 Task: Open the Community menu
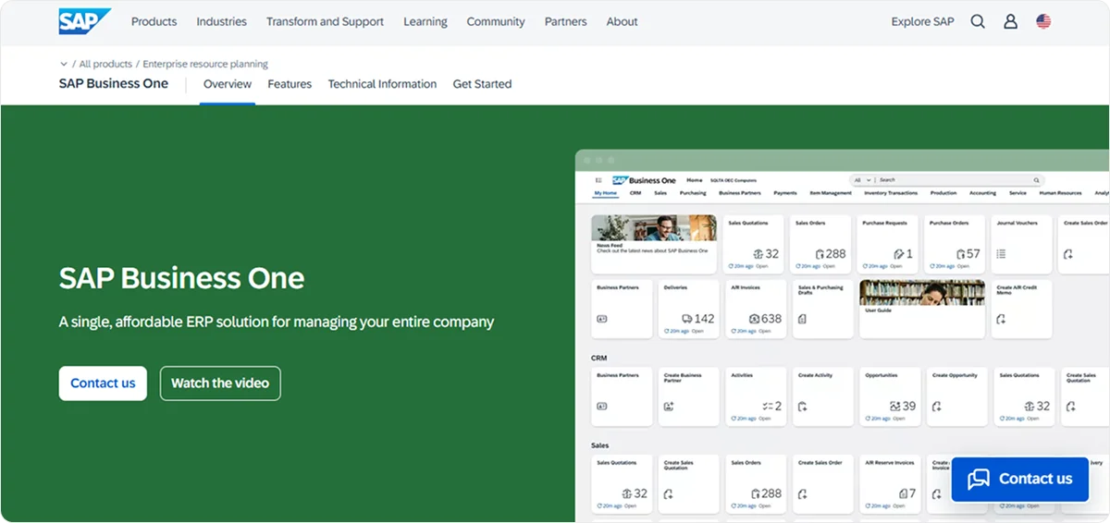(x=496, y=21)
